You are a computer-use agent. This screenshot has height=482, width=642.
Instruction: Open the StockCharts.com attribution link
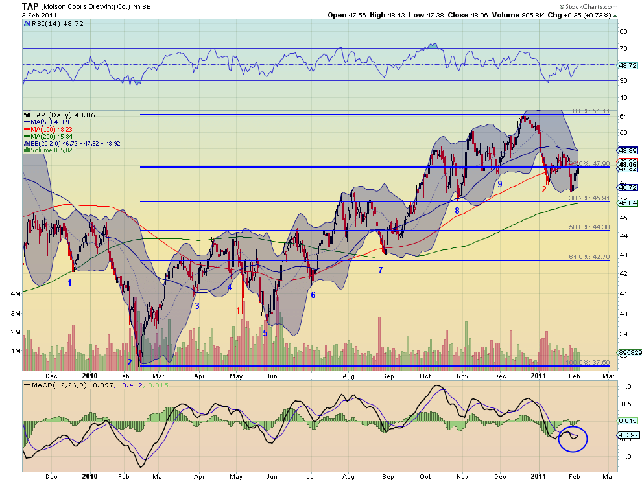point(588,6)
